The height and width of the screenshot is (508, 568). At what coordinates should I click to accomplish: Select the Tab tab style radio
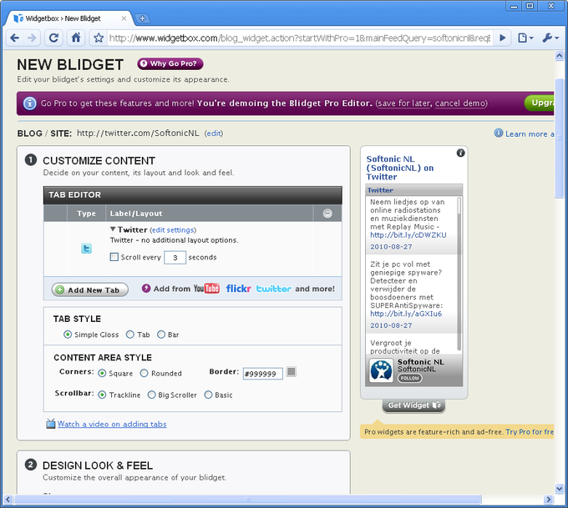click(x=129, y=334)
